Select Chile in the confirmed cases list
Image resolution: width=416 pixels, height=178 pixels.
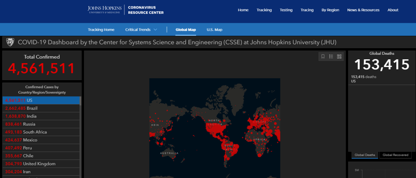(x=41, y=156)
